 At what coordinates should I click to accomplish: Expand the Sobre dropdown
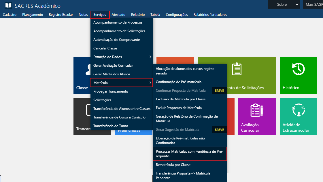click(x=284, y=4)
